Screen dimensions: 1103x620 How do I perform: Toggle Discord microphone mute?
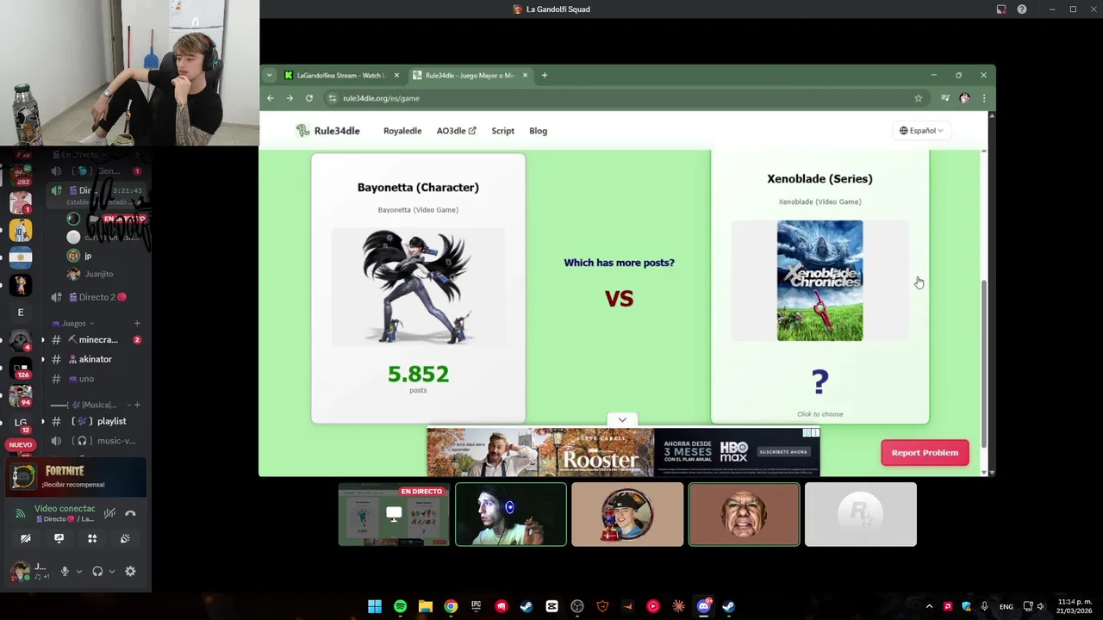(65, 571)
